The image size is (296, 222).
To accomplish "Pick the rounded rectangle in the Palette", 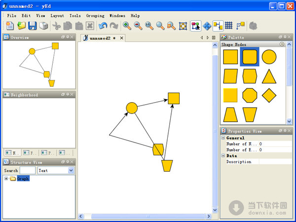I will 250,57.
